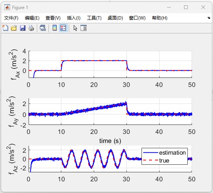Open a file with the folder icon
Image resolution: width=213 pixels, height=193 pixels.
pyautogui.click(x=14, y=28)
